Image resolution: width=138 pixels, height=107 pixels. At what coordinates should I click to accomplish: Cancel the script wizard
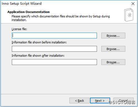(x=123, y=100)
